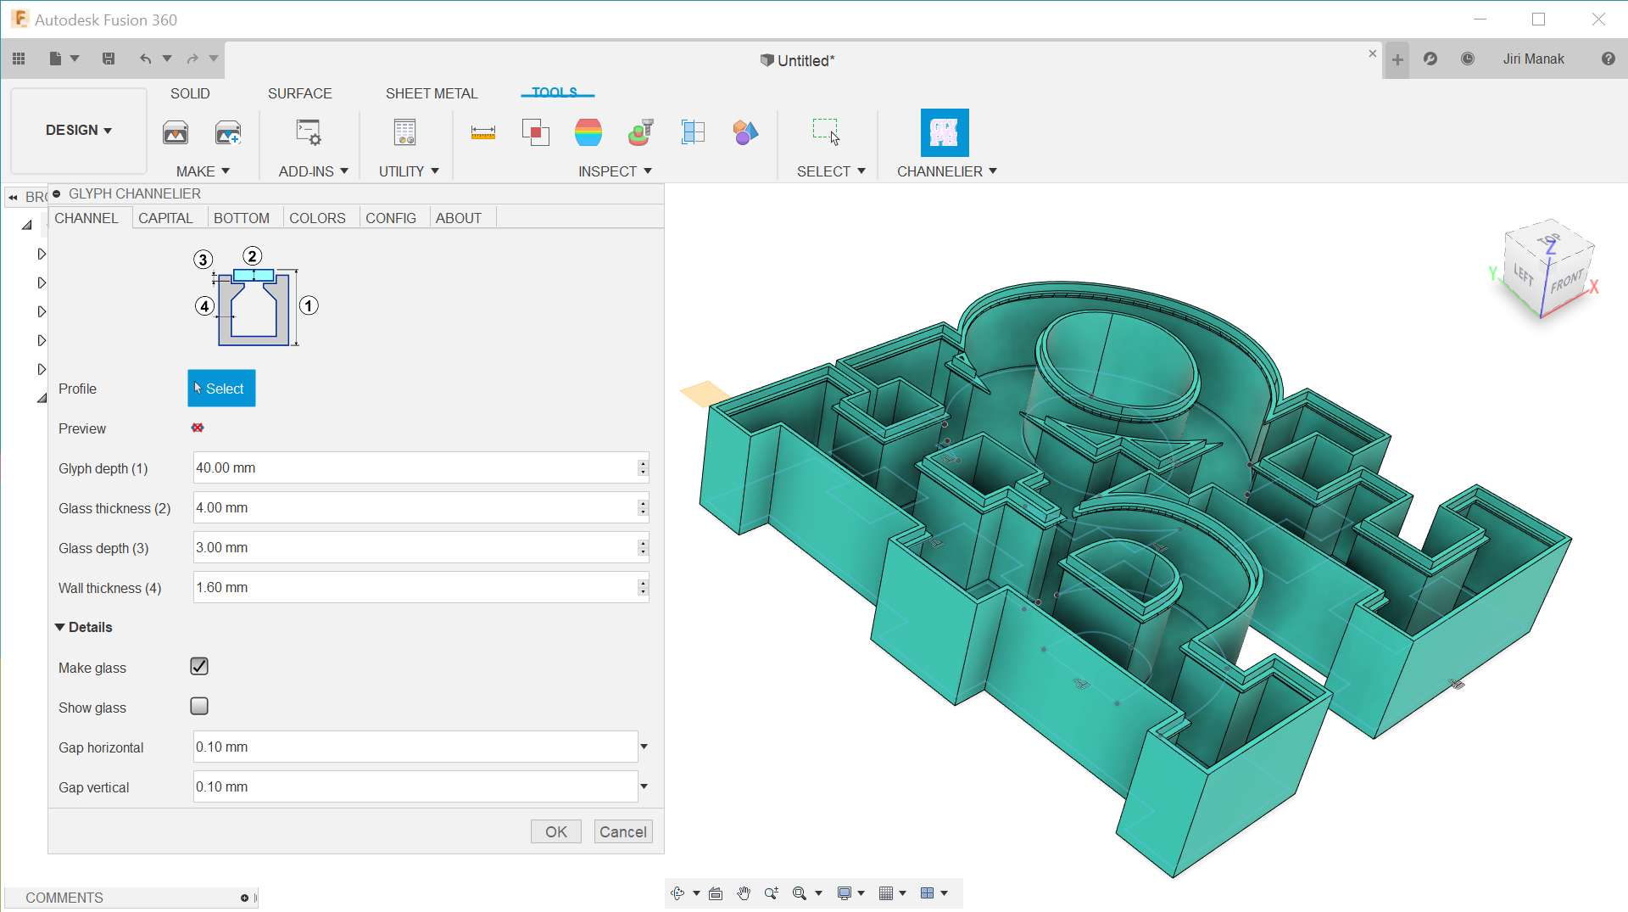Toggle the Preview indicator icon
Image resolution: width=1628 pixels, height=912 pixels.
coord(198,428)
